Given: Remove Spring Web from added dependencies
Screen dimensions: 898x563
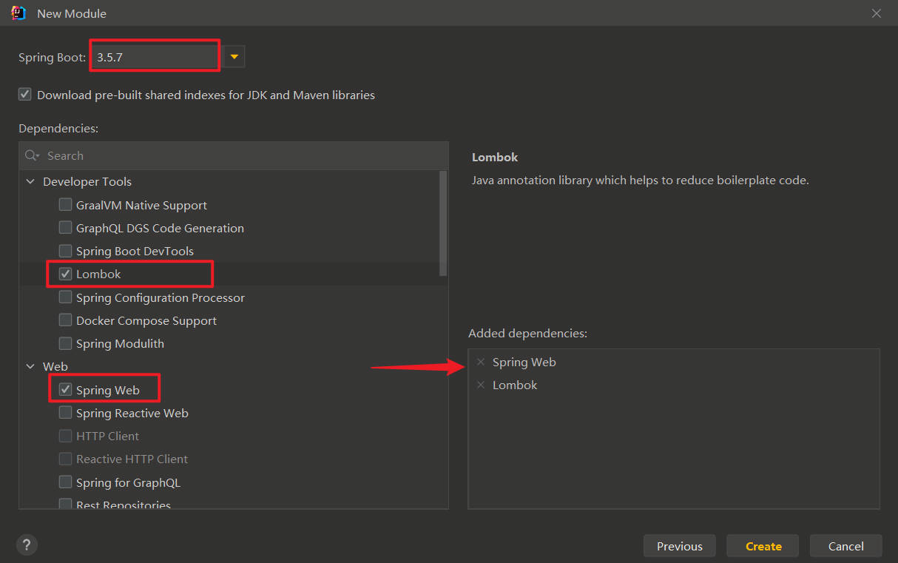Looking at the screenshot, I should pyautogui.click(x=481, y=362).
